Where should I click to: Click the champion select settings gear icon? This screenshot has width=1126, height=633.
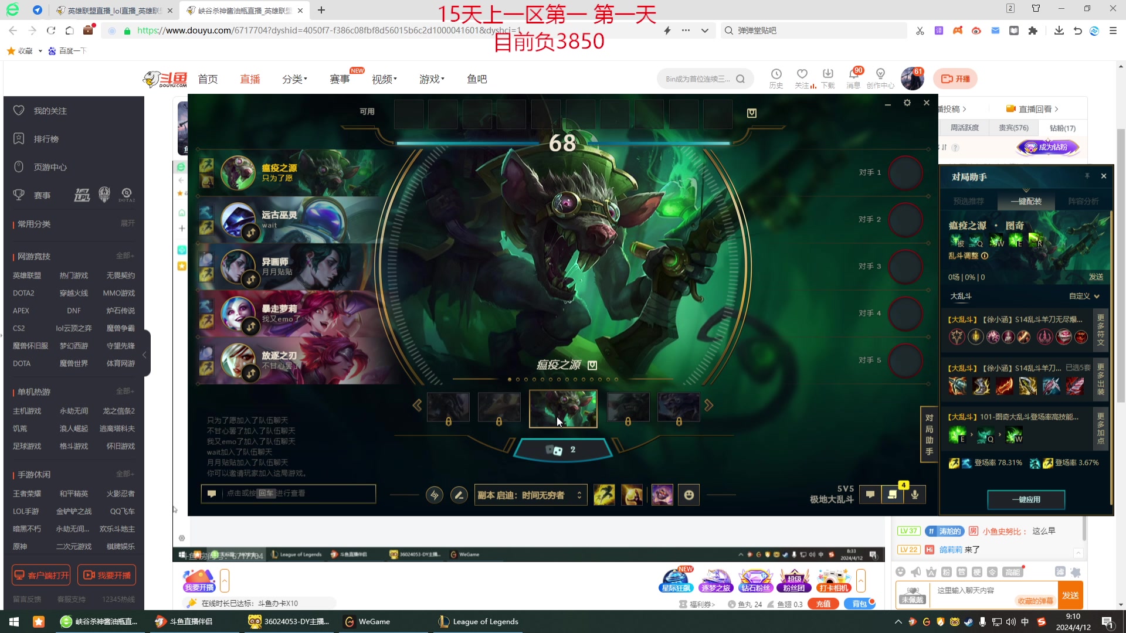coord(907,103)
